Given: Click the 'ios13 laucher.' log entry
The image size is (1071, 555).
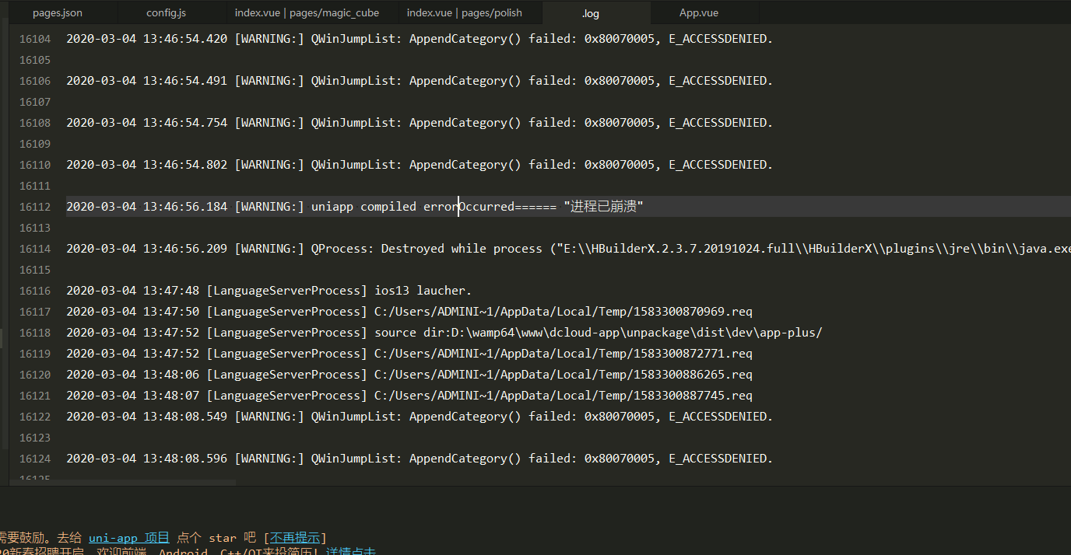Looking at the screenshot, I should click(423, 291).
